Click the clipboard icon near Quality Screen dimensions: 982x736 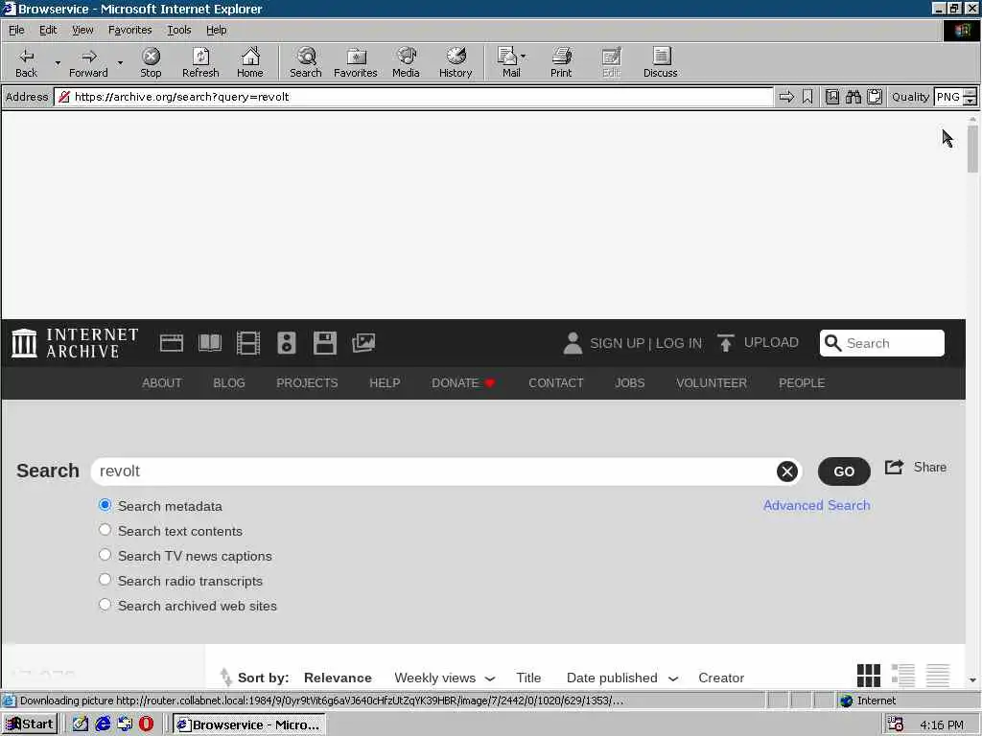(x=875, y=97)
